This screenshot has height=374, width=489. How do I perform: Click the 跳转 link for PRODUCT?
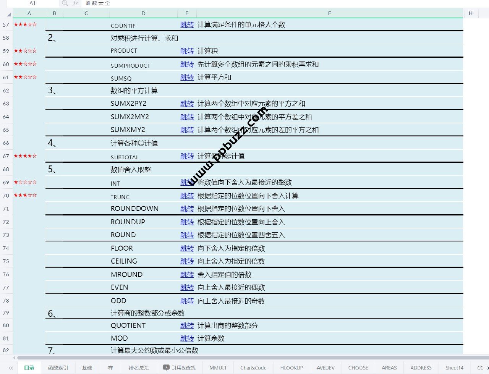click(x=187, y=51)
